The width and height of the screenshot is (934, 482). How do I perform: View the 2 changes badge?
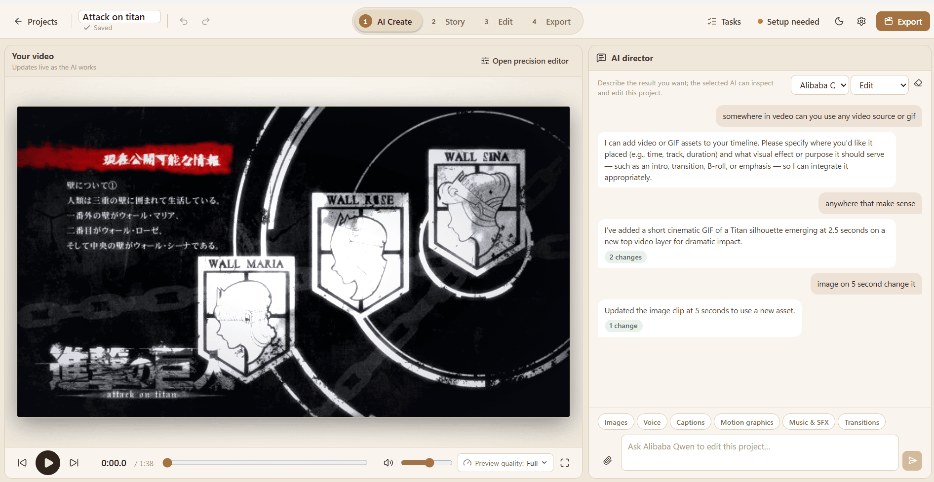(x=625, y=257)
